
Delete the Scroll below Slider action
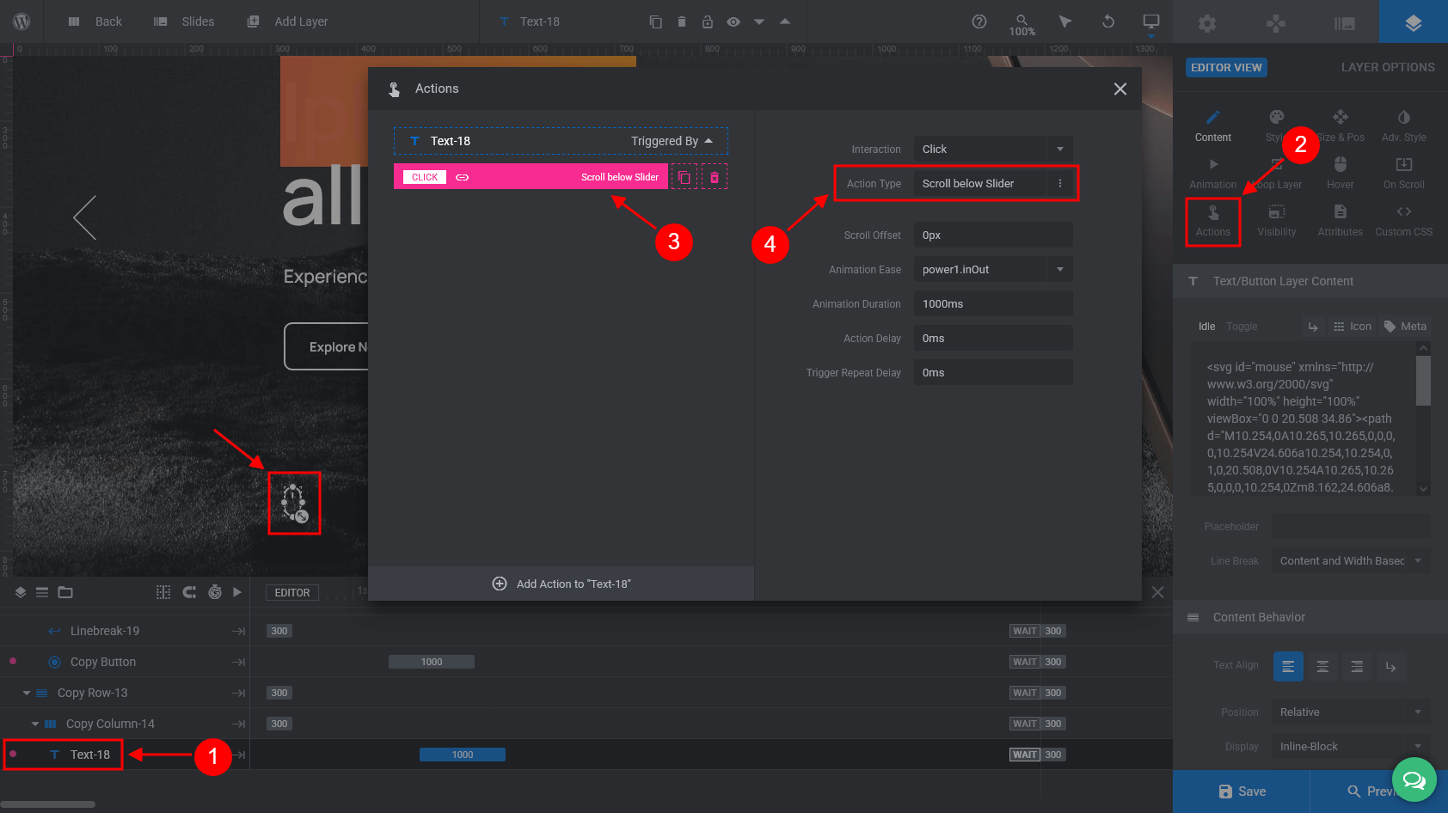pyautogui.click(x=715, y=177)
